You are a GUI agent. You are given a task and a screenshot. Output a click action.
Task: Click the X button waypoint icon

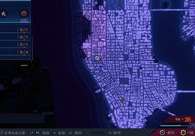point(55,133)
